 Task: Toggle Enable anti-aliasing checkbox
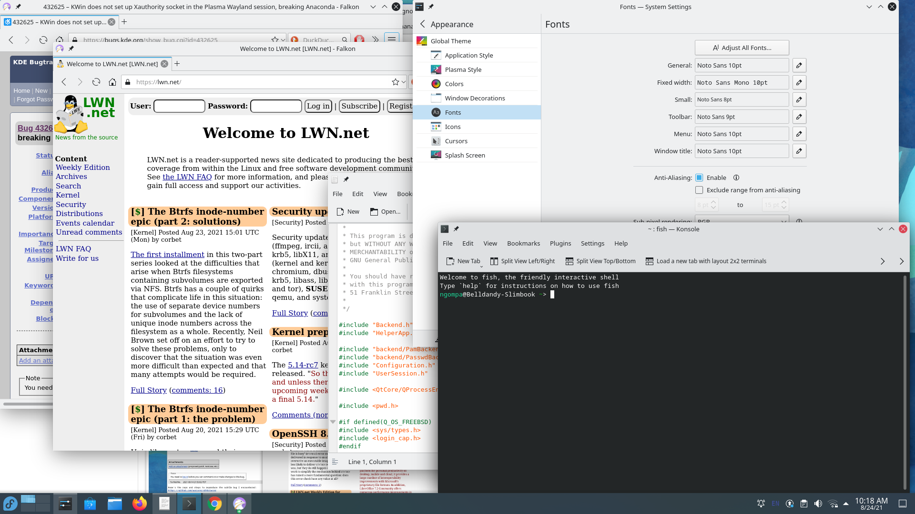pos(699,178)
